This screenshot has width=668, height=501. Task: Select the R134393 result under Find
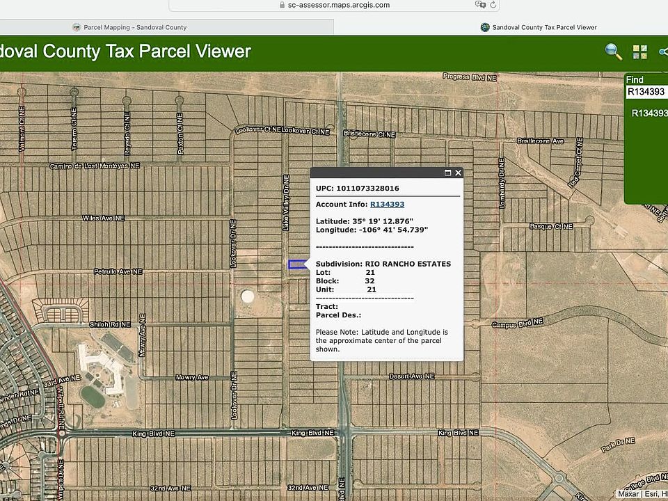(x=649, y=113)
